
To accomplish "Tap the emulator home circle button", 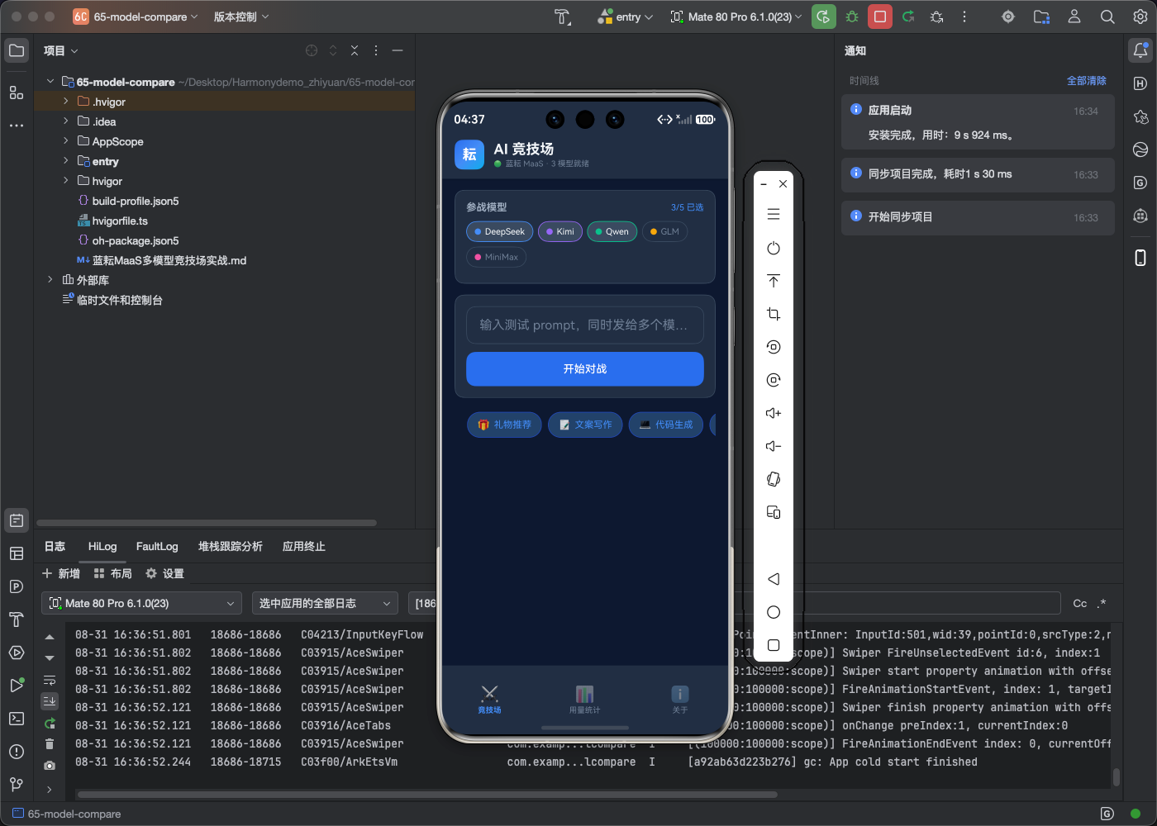I will [774, 612].
